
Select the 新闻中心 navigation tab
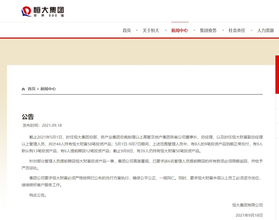tap(180, 30)
